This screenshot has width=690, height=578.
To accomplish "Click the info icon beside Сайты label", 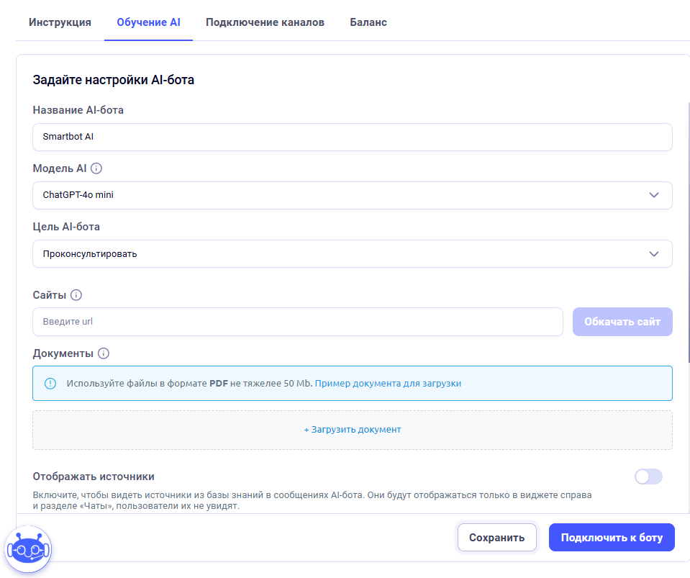I will click(x=76, y=295).
